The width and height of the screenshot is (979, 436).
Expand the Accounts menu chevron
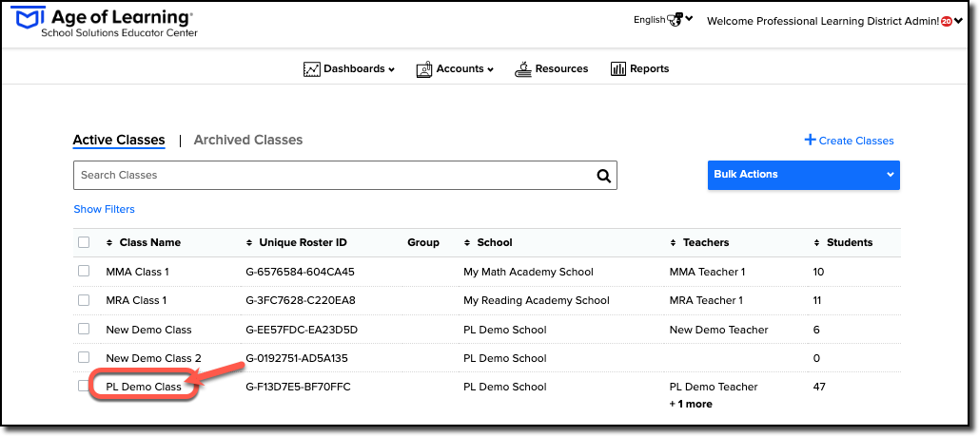pyautogui.click(x=491, y=70)
